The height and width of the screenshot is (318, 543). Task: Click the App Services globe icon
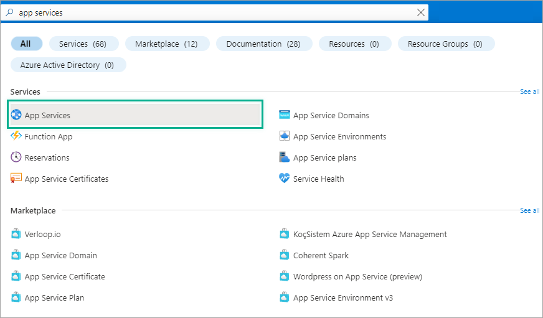16,115
